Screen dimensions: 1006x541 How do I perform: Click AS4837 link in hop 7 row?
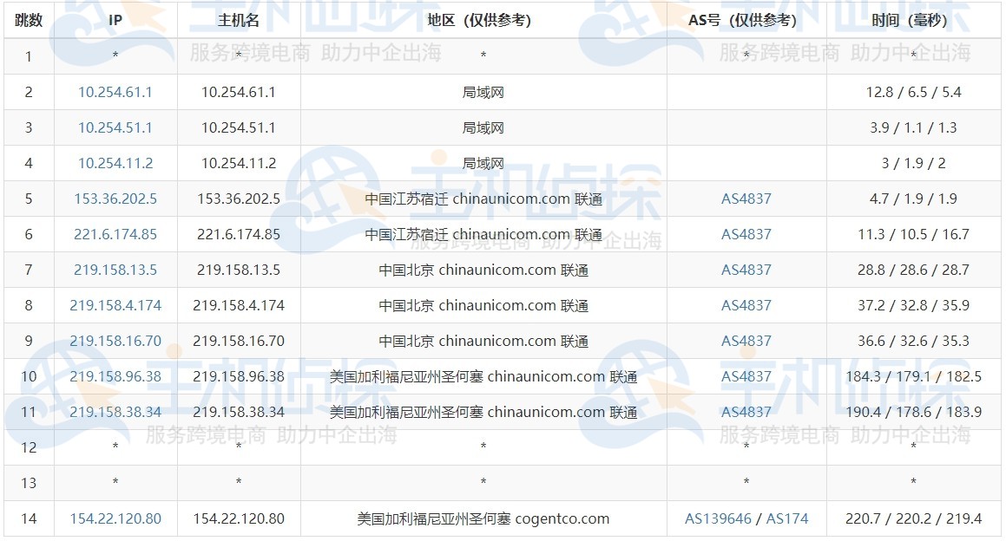pos(746,270)
